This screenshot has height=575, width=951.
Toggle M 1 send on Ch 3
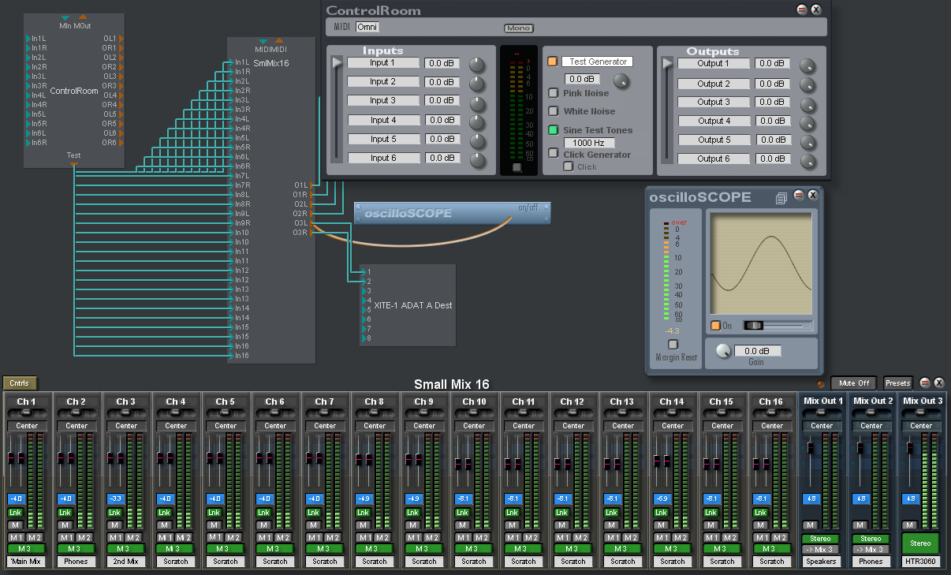[114, 537]
